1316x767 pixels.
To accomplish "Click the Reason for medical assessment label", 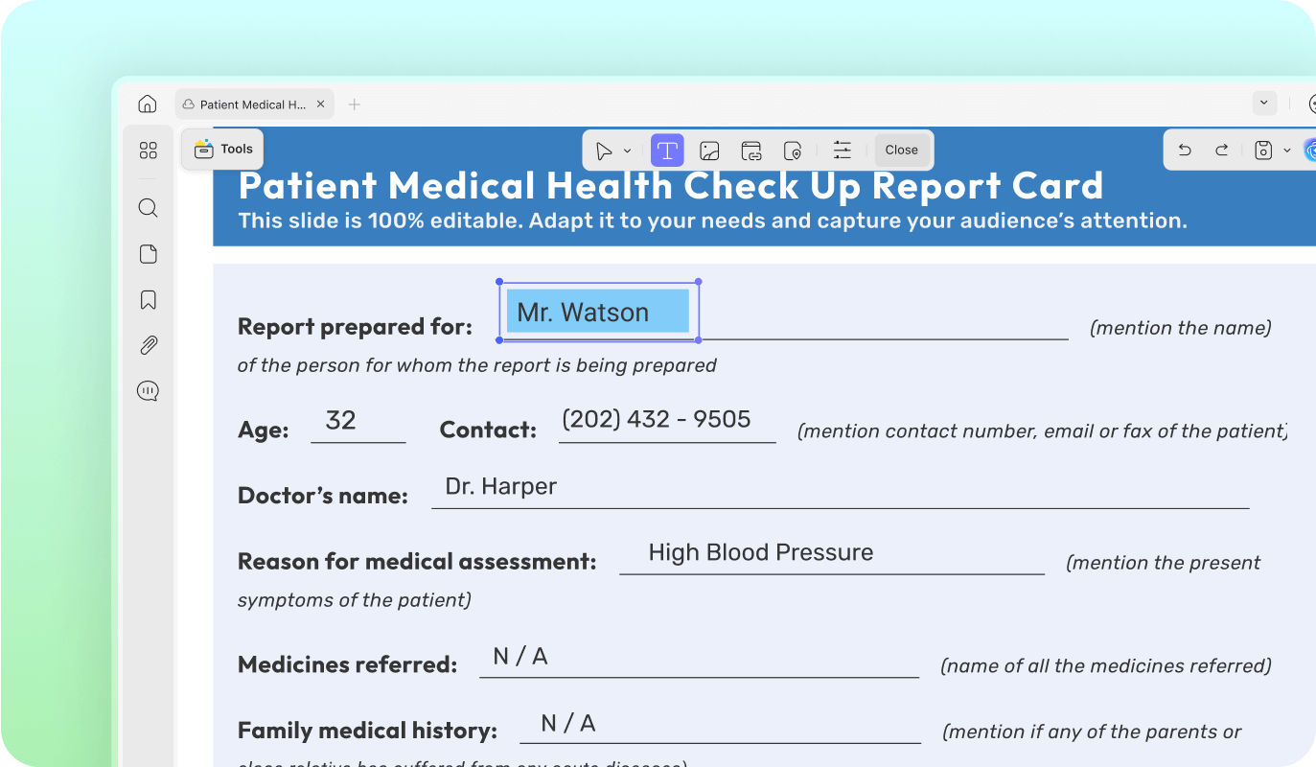I will click(x=417, y=561).
